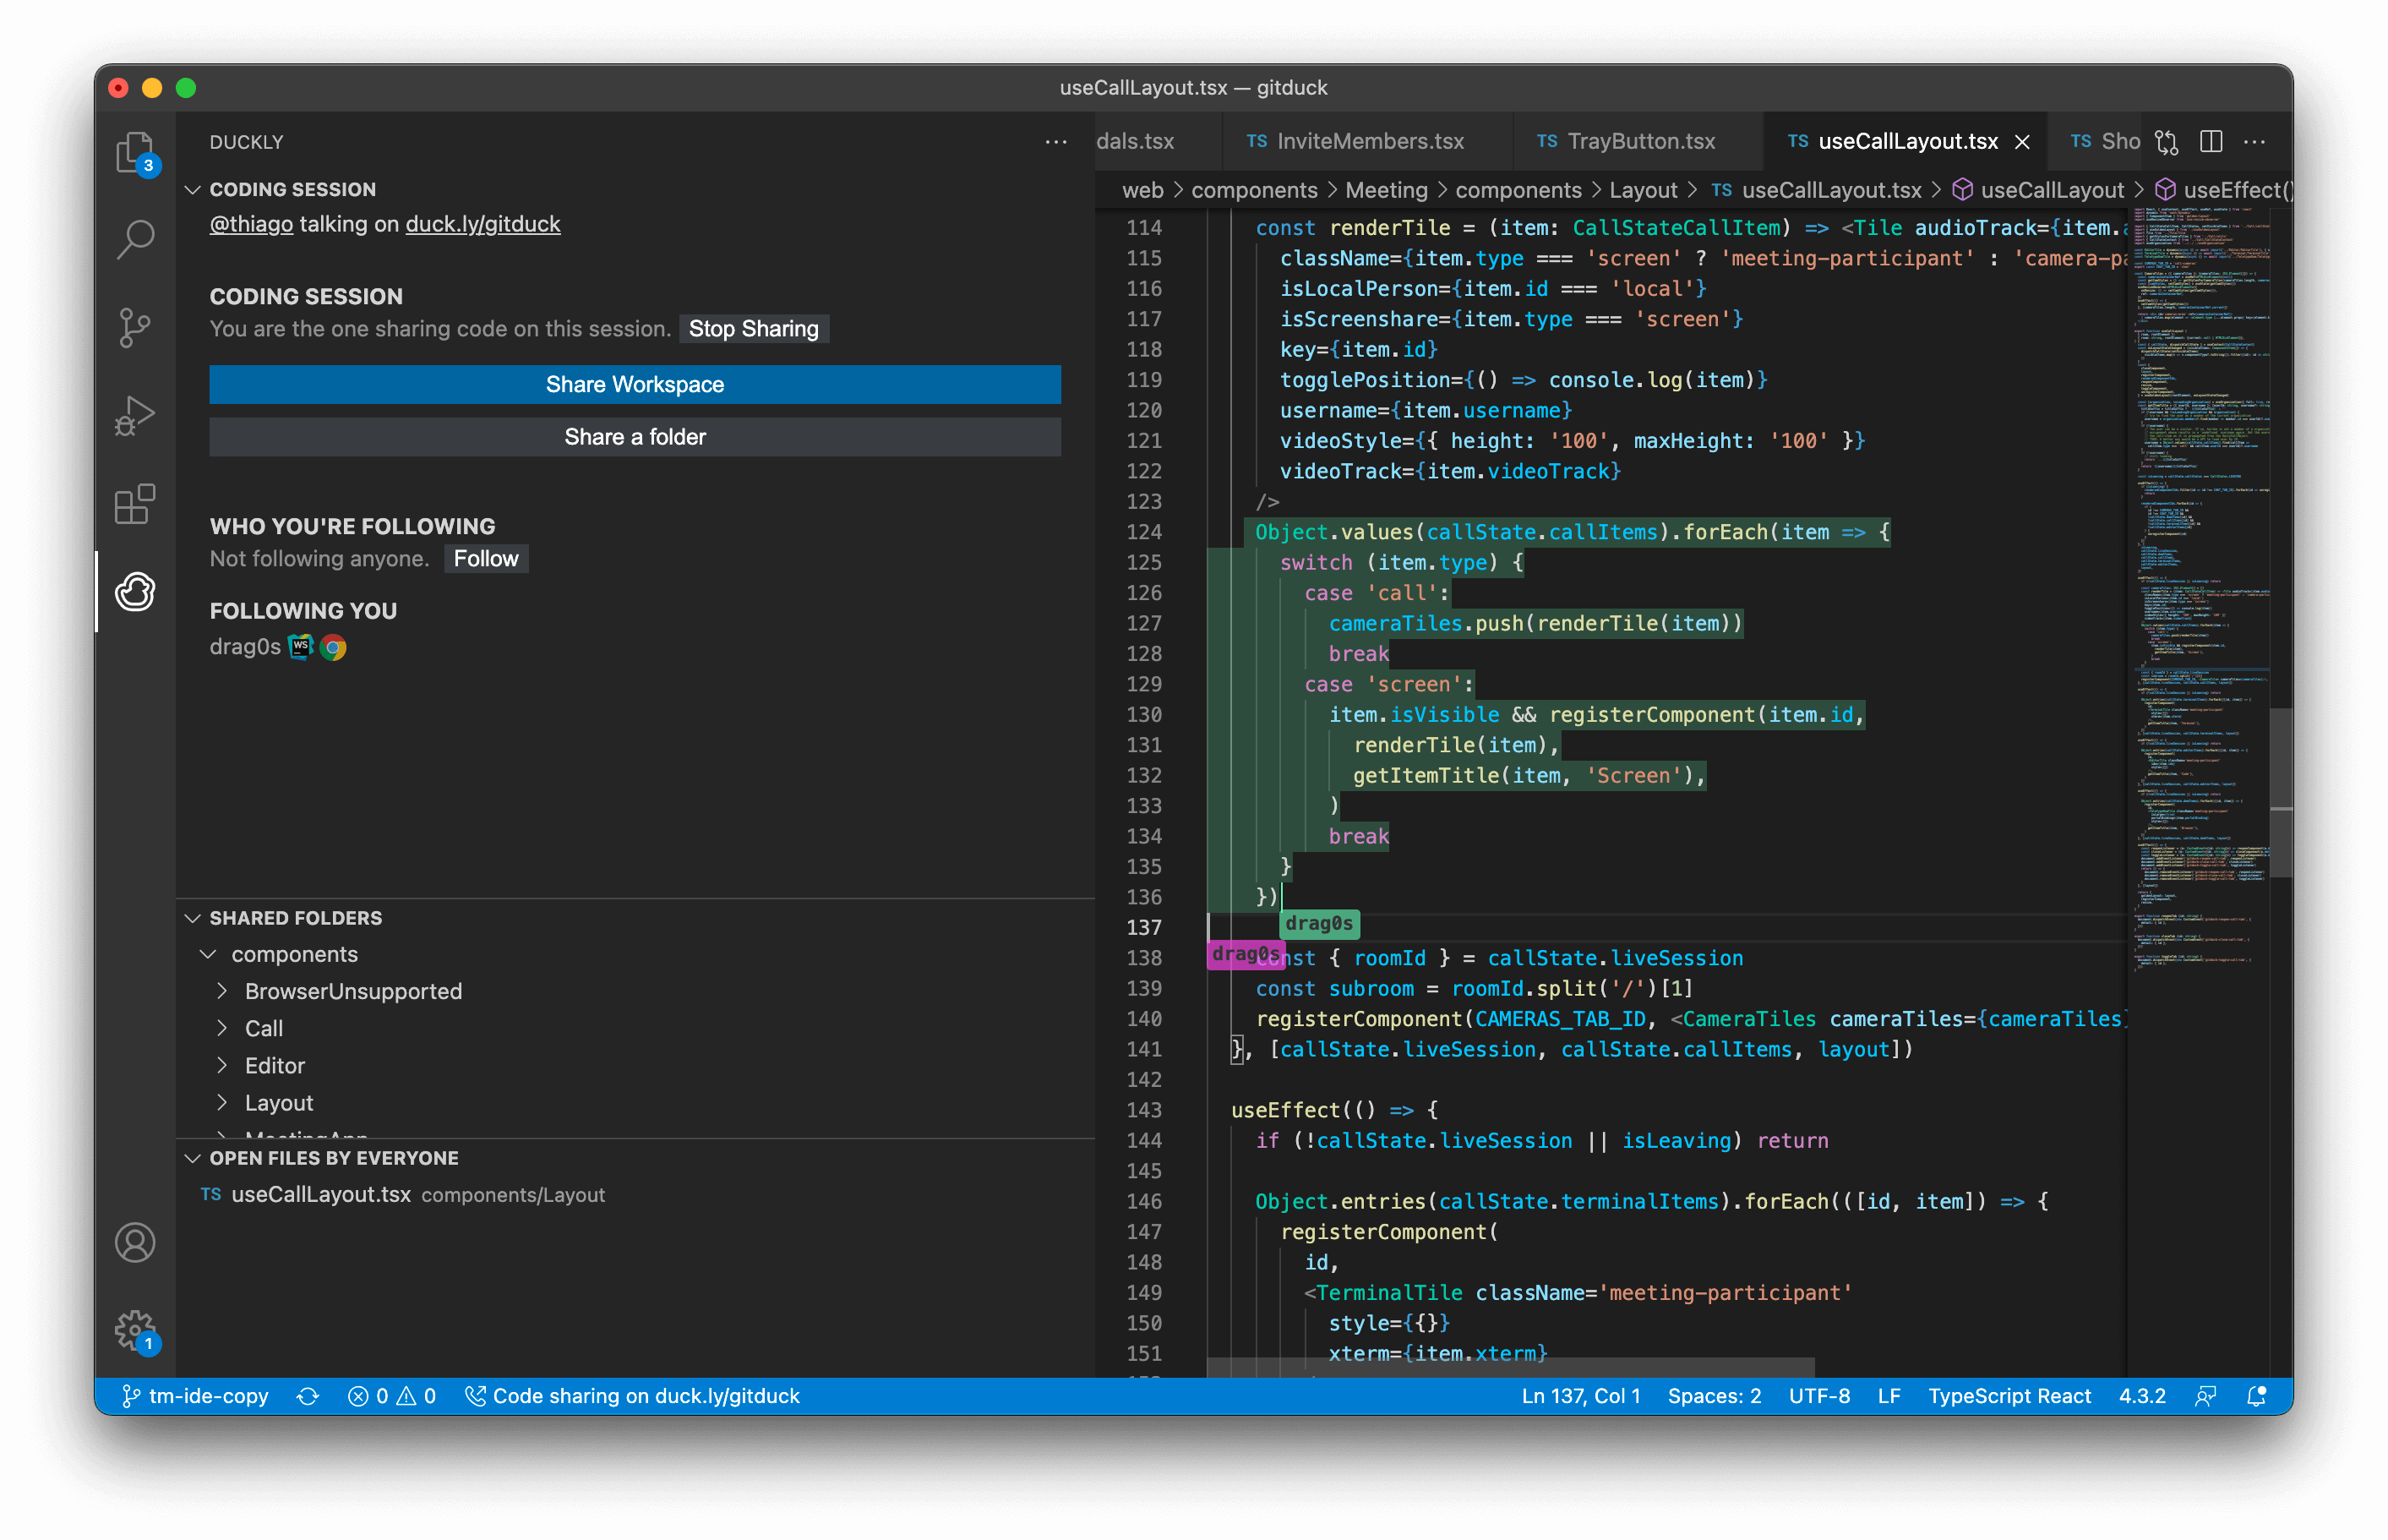
Task: Collapse the CODING SESSION section
Action: tap(193, 189)
